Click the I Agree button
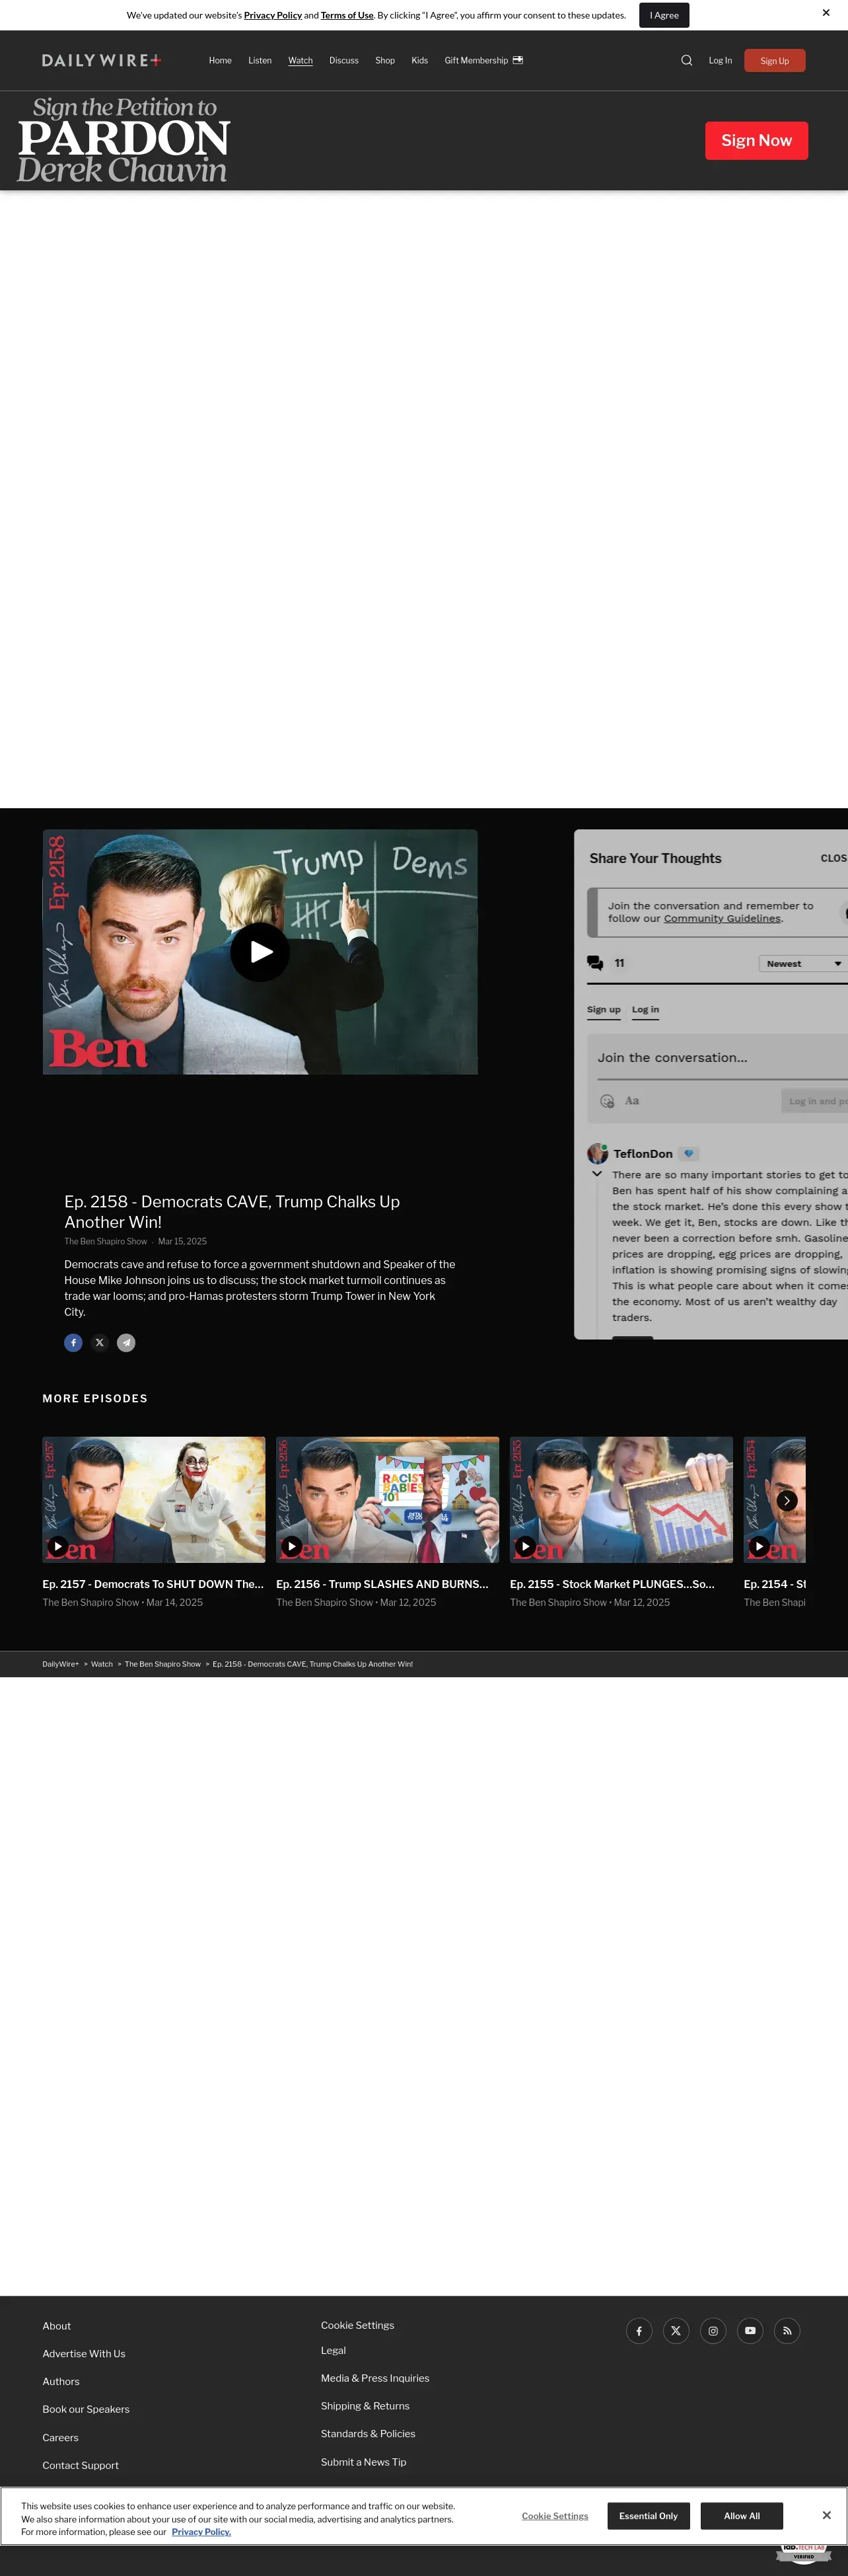 pos(664,15)
